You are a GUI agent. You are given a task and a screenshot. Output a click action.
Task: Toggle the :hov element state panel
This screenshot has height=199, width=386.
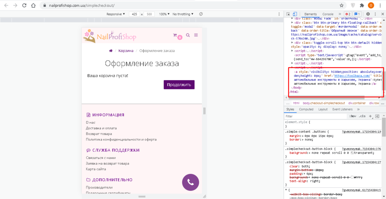pyautogui.click(x=352, y=116)
